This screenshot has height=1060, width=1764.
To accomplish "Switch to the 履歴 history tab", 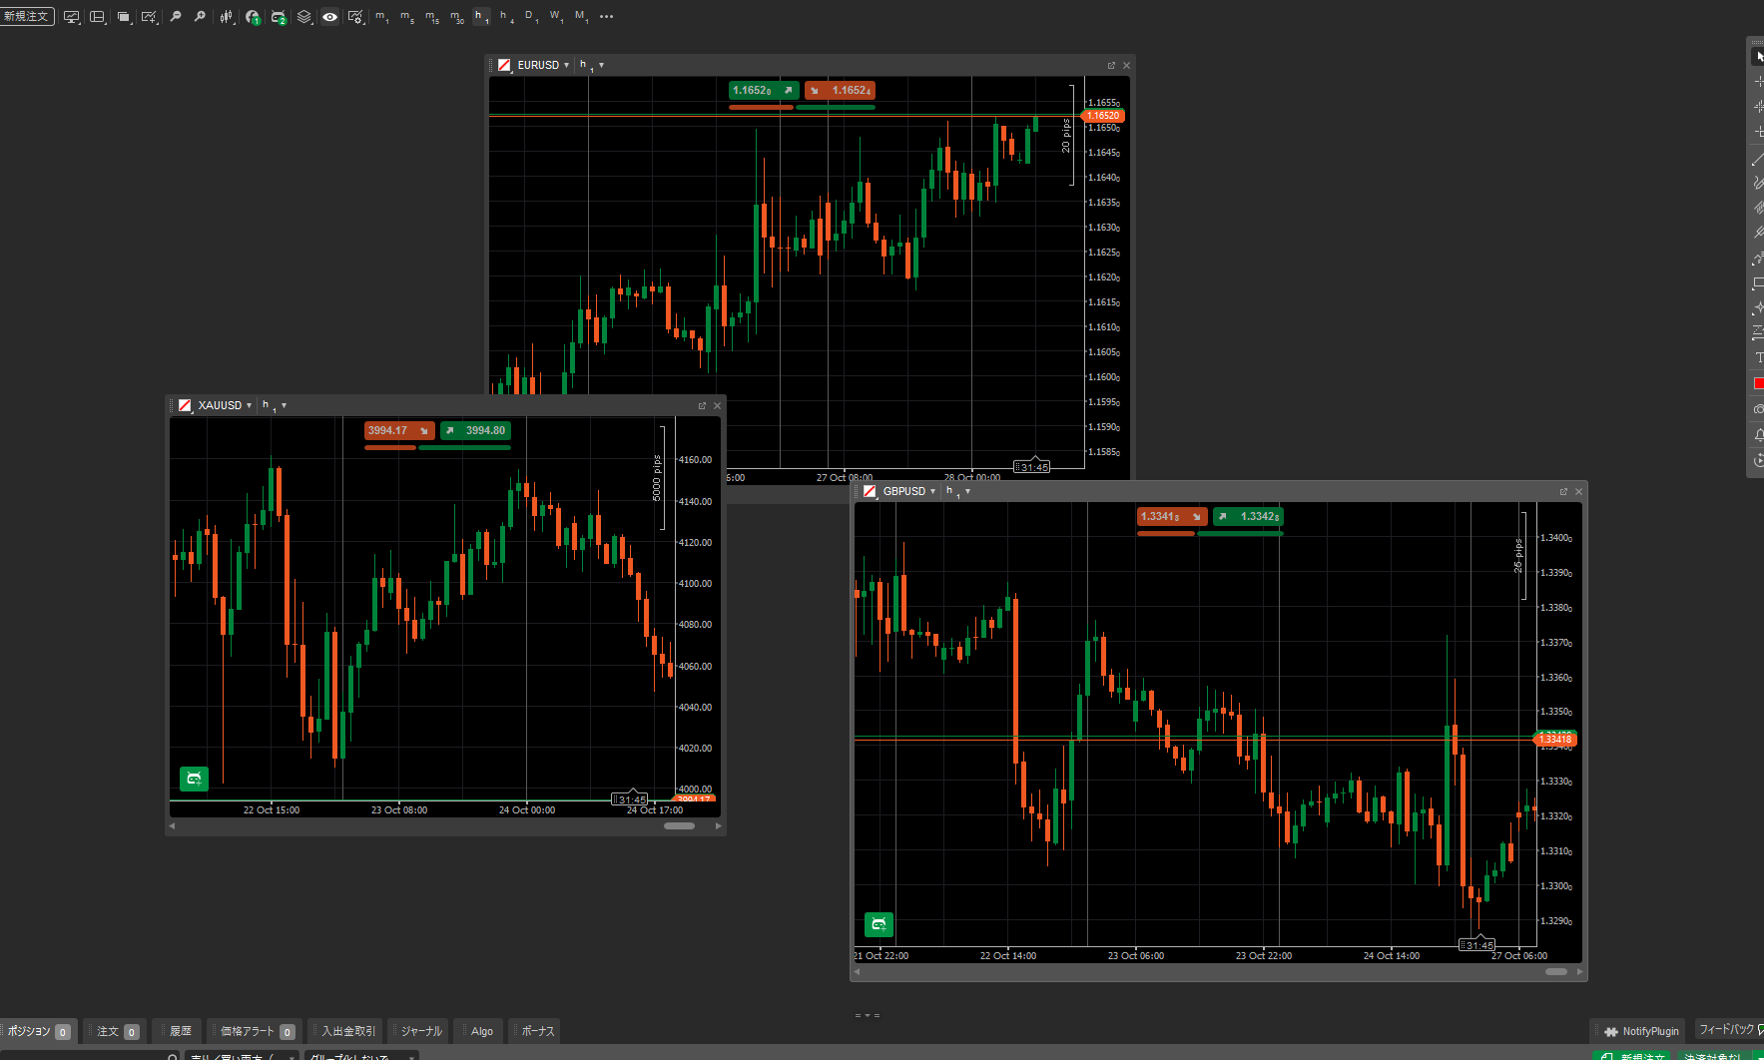I will 180,1031.
